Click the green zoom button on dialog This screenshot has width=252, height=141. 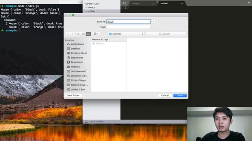point(73,15)
